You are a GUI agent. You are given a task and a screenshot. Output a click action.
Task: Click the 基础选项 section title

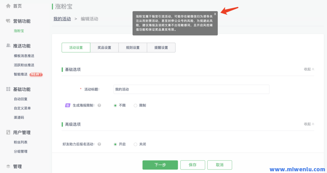pyautogui.click(x=73, y=70)
